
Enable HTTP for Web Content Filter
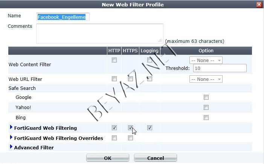tap(114, 60)
